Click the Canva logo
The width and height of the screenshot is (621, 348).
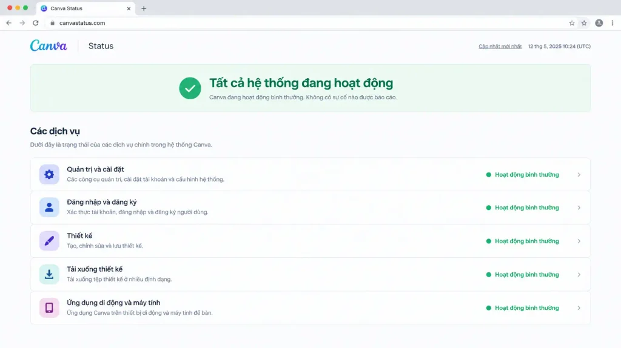(x=49, y=46)
